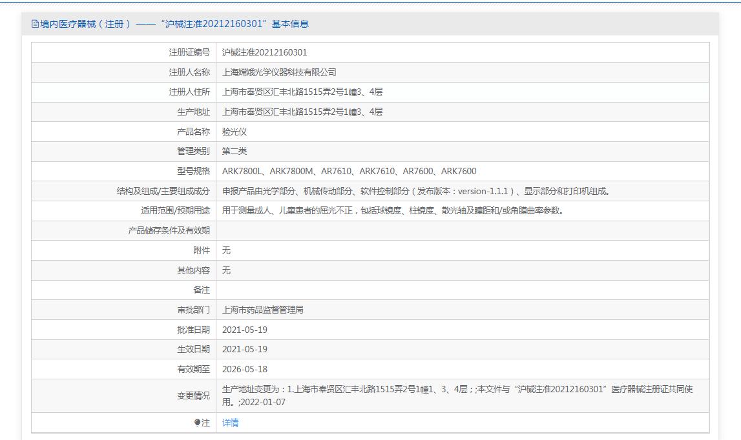
Task: Open the 详情 details link
Action: click(x=231, y=423)
